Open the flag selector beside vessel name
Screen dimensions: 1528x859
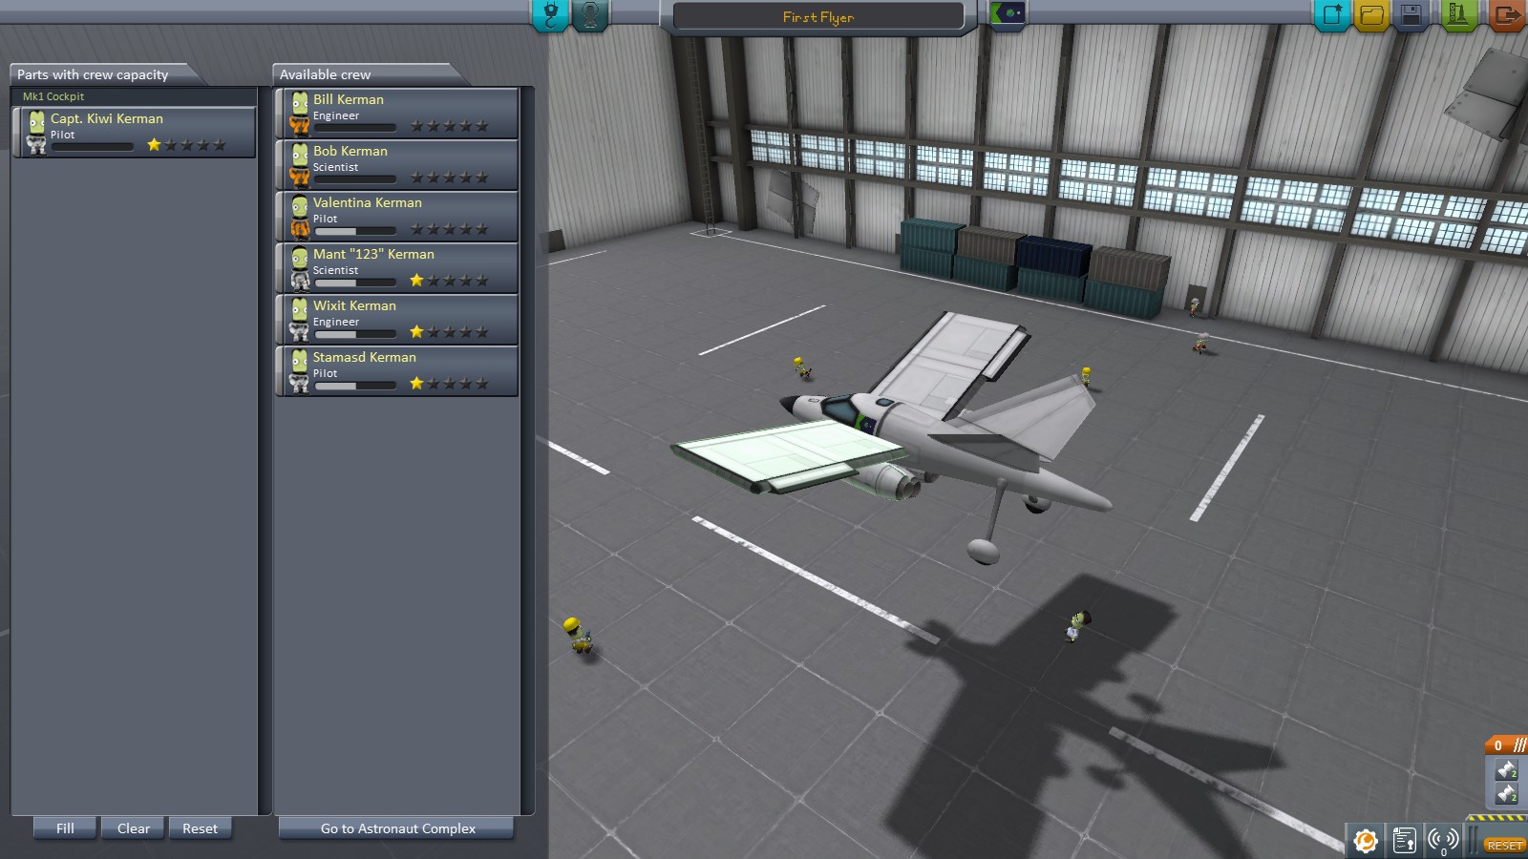pos(1008,14)
